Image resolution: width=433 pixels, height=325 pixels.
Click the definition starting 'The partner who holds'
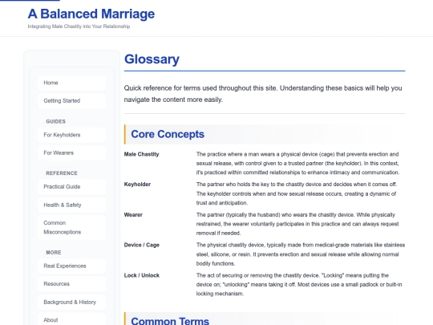click(x=297, y=193)
